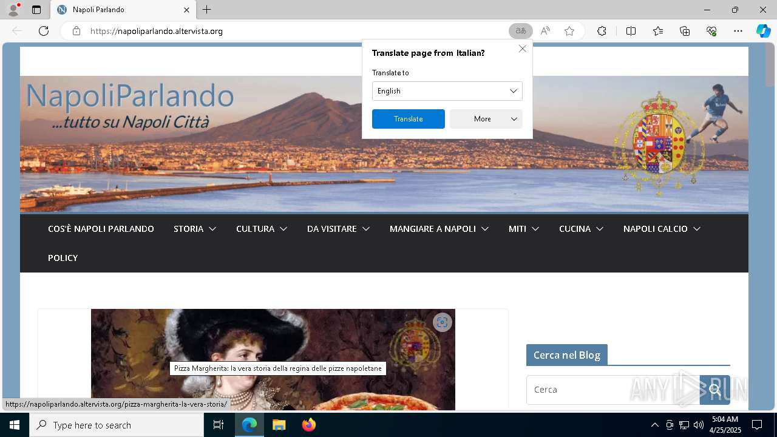777x437 pixels.
Task: Open the volume tray icon
Action: (x=699, y=425)
